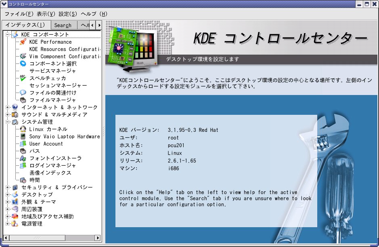Image resolution: width=379 pixels, height=247 pixels.
Task: Switch to the partially hidden ヘルプ tab
Action: (84, 25)
